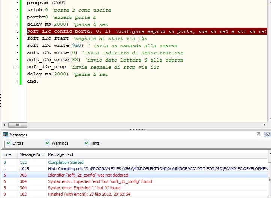Sort messages by Line column header
This screenshot has height=198, width=271.
click(x=7, y=154)
